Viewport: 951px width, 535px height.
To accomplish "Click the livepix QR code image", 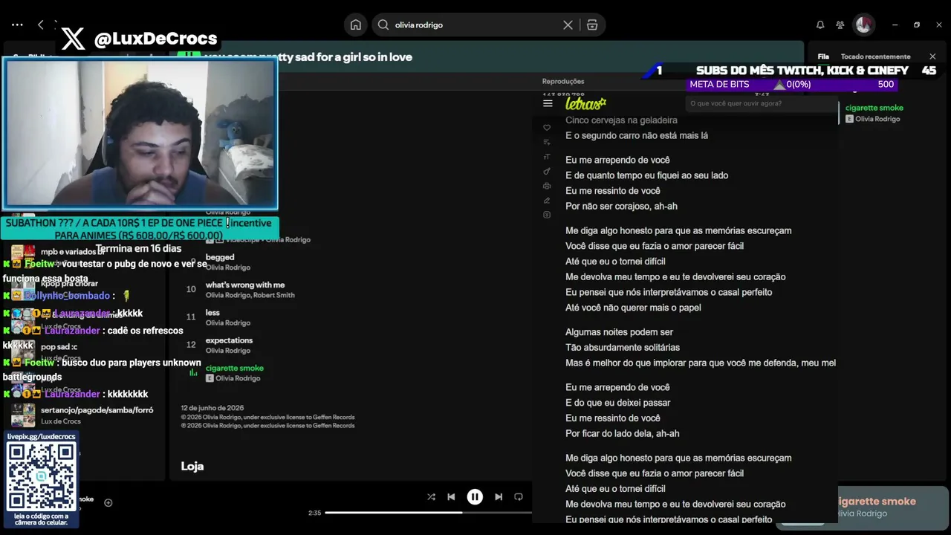I will [x=42, y=476].
